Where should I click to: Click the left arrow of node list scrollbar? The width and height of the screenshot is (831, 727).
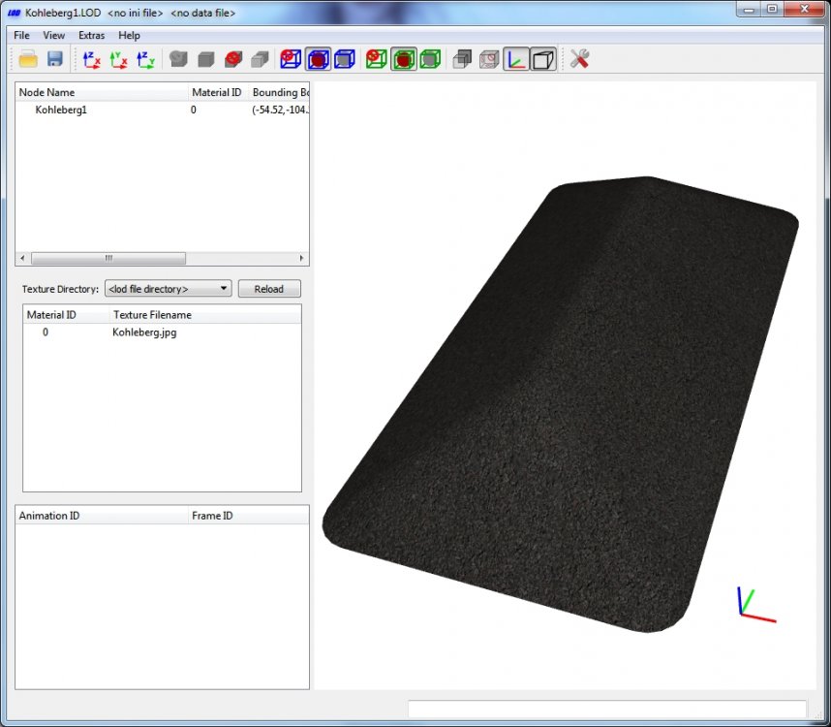pos(22,258)
